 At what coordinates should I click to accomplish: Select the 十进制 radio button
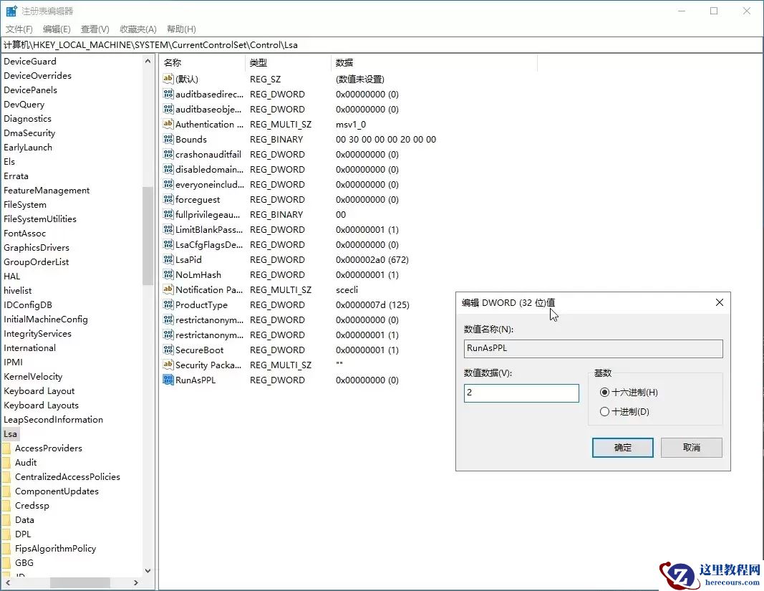[606, 412]
